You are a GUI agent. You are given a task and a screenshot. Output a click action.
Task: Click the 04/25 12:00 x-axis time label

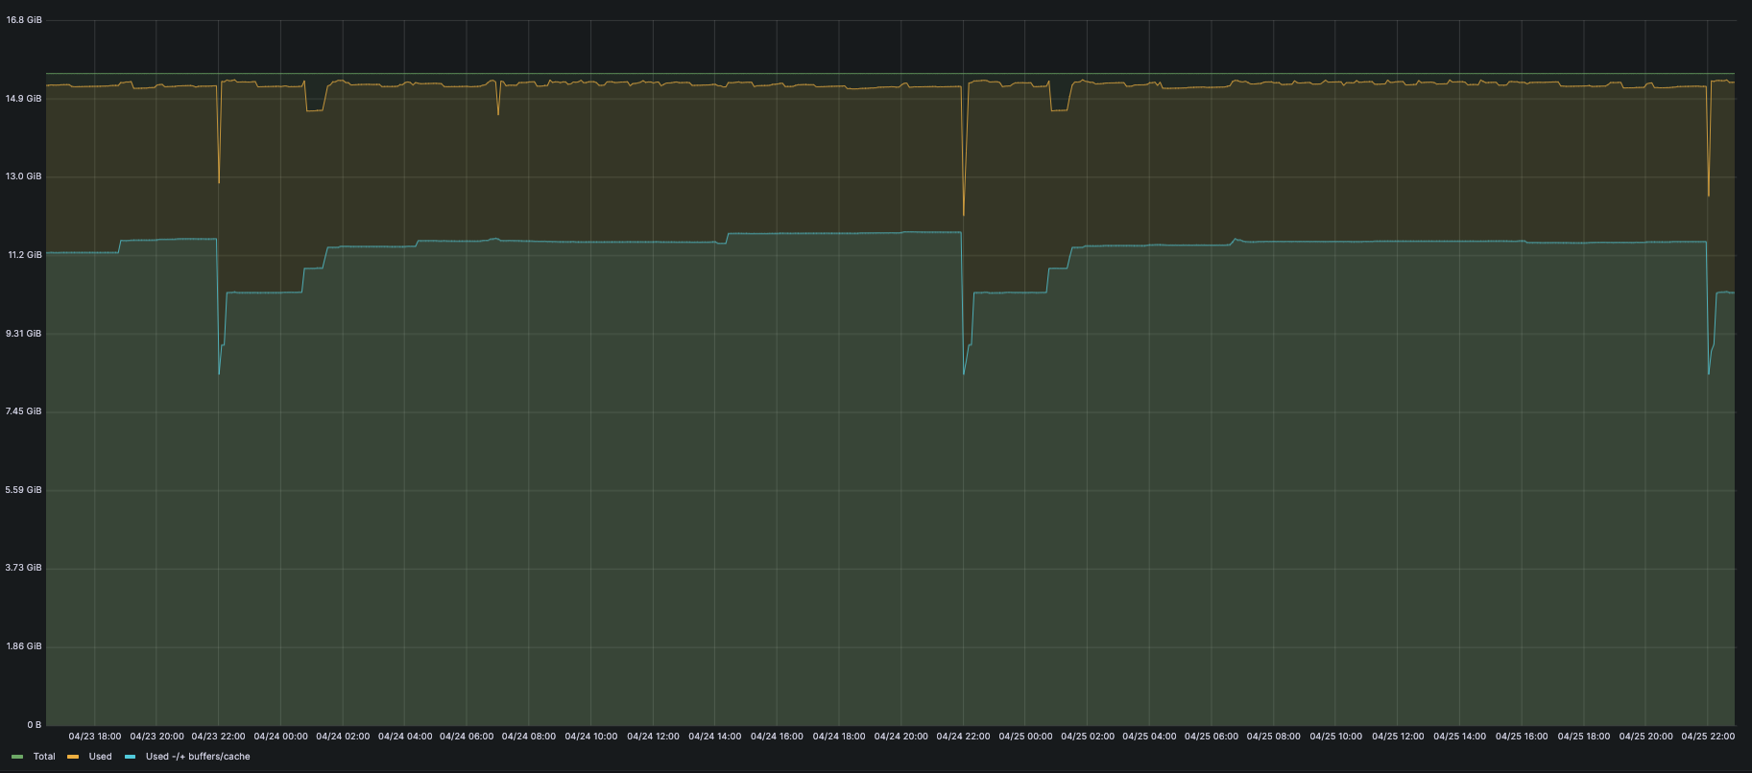pos(1398,737)
